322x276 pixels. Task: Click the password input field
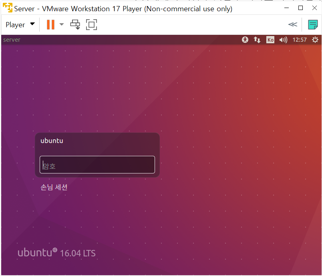click(97, 165)
